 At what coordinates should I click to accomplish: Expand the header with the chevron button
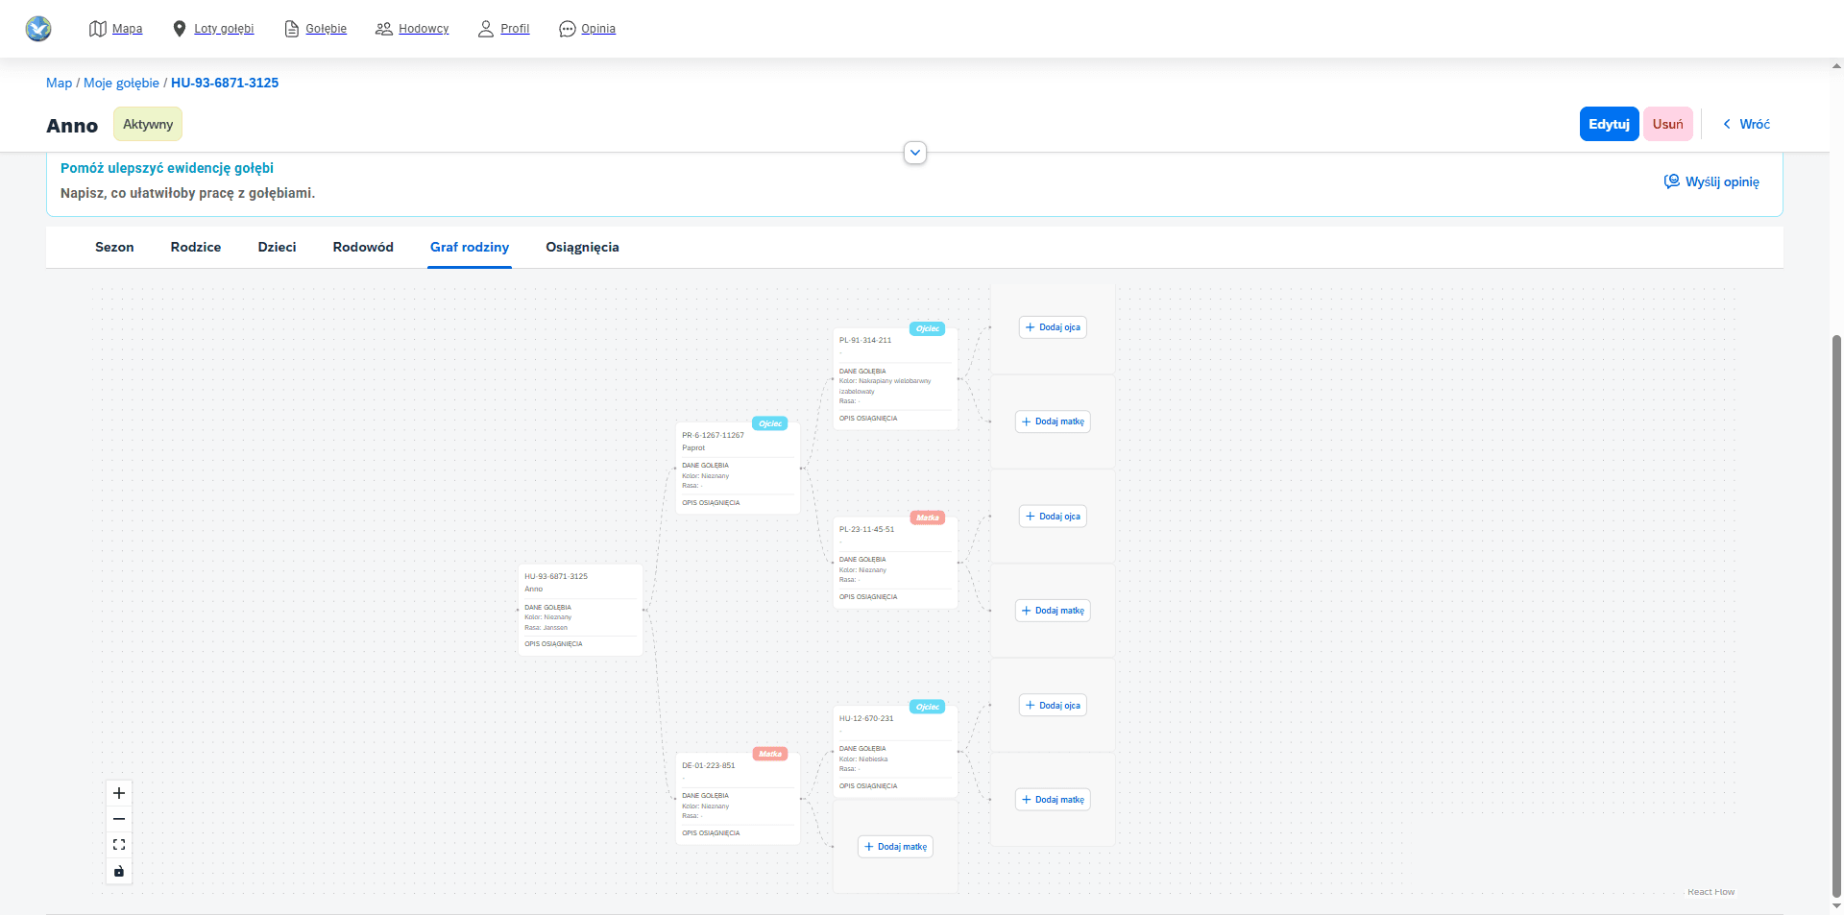tap(915, 153)
